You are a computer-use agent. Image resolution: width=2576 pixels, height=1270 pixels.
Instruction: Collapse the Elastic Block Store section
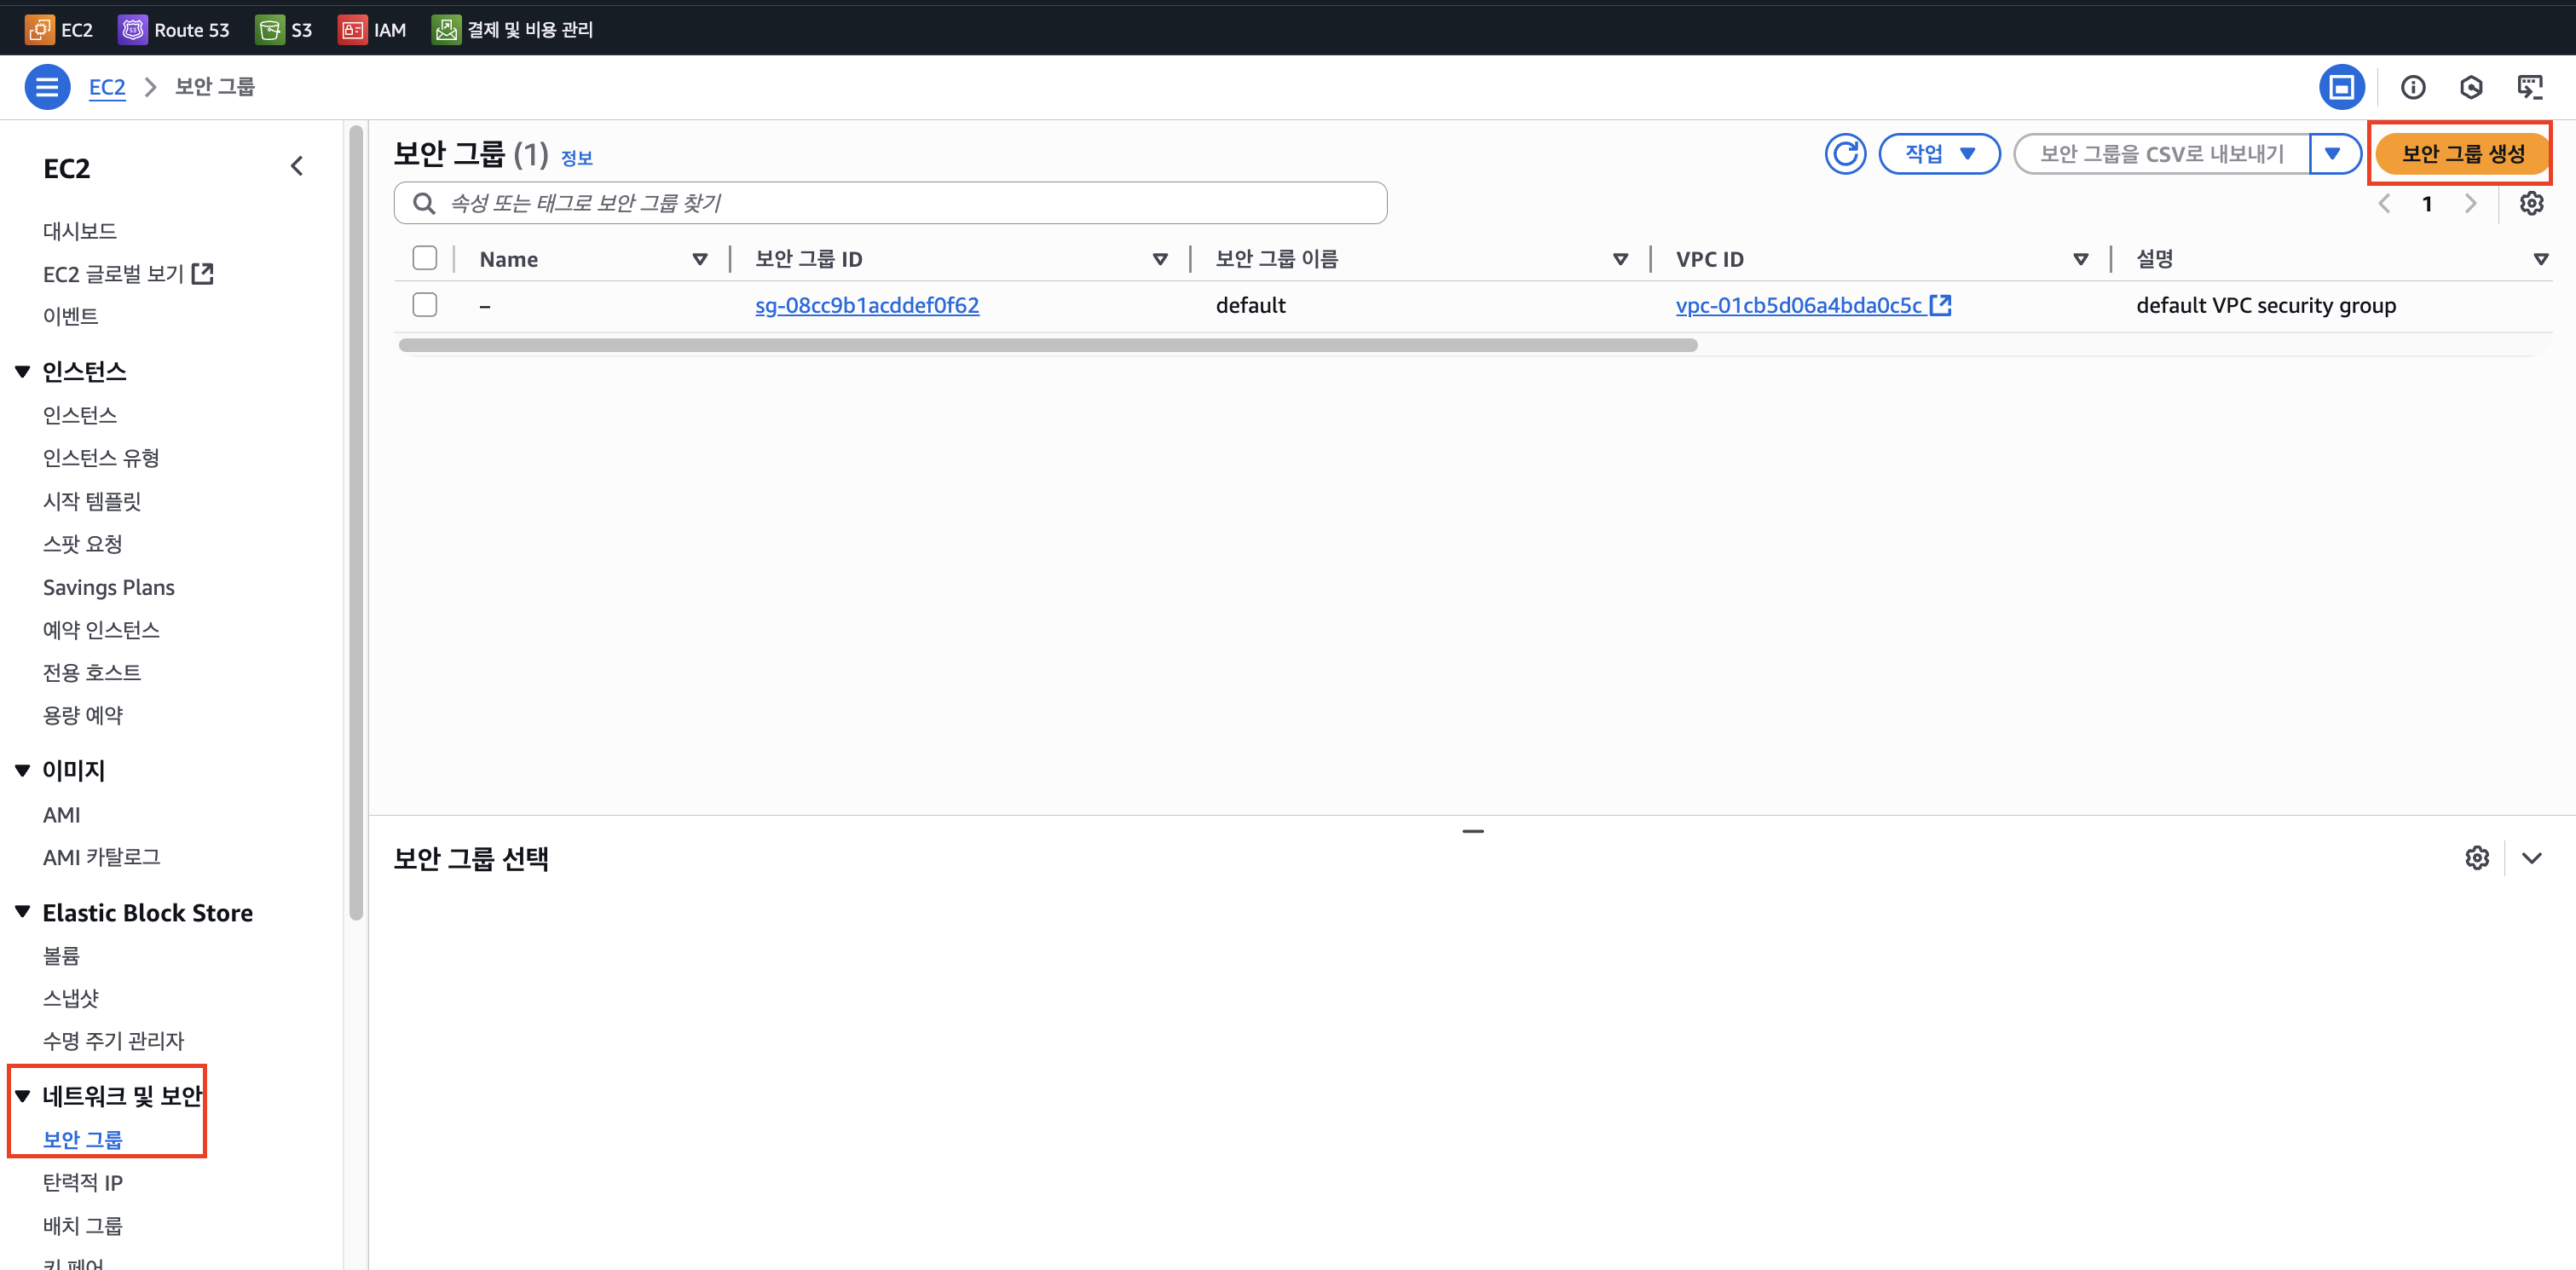pyautogui.click(x=23, y=912)
